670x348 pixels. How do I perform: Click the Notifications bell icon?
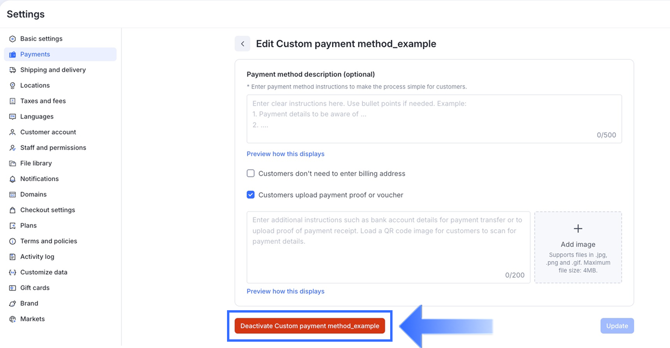pos(13,179)
